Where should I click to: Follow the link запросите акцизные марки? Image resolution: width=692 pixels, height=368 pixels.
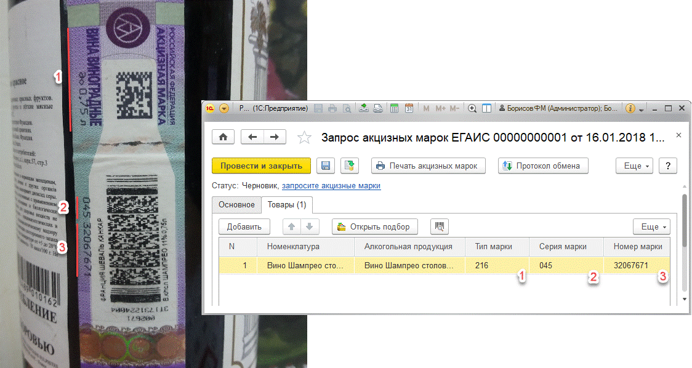coord(331,186)
